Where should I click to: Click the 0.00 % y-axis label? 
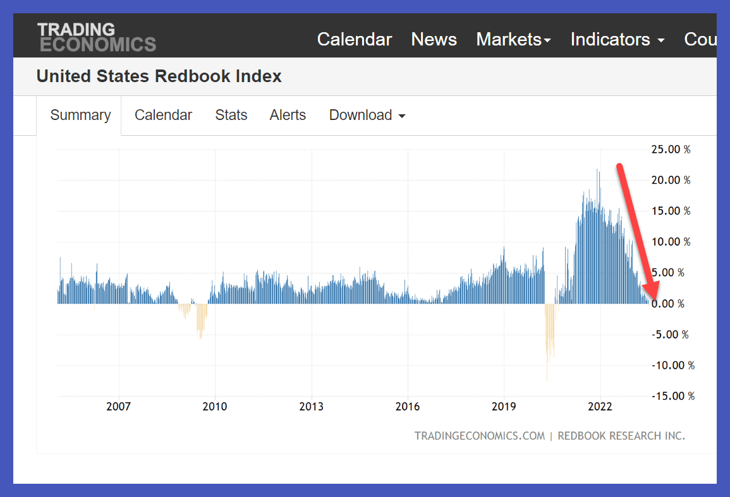668,304
